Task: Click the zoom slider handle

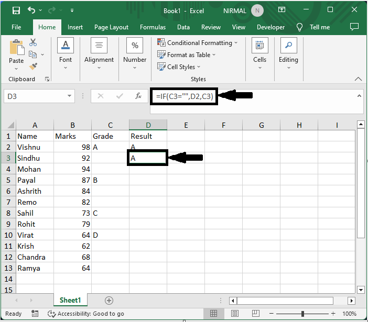Action: 303,314
